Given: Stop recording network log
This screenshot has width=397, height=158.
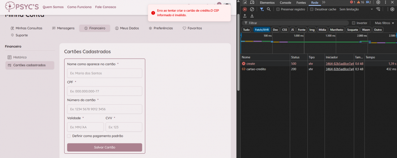Looking at the screenshot, I should [245, 9].
